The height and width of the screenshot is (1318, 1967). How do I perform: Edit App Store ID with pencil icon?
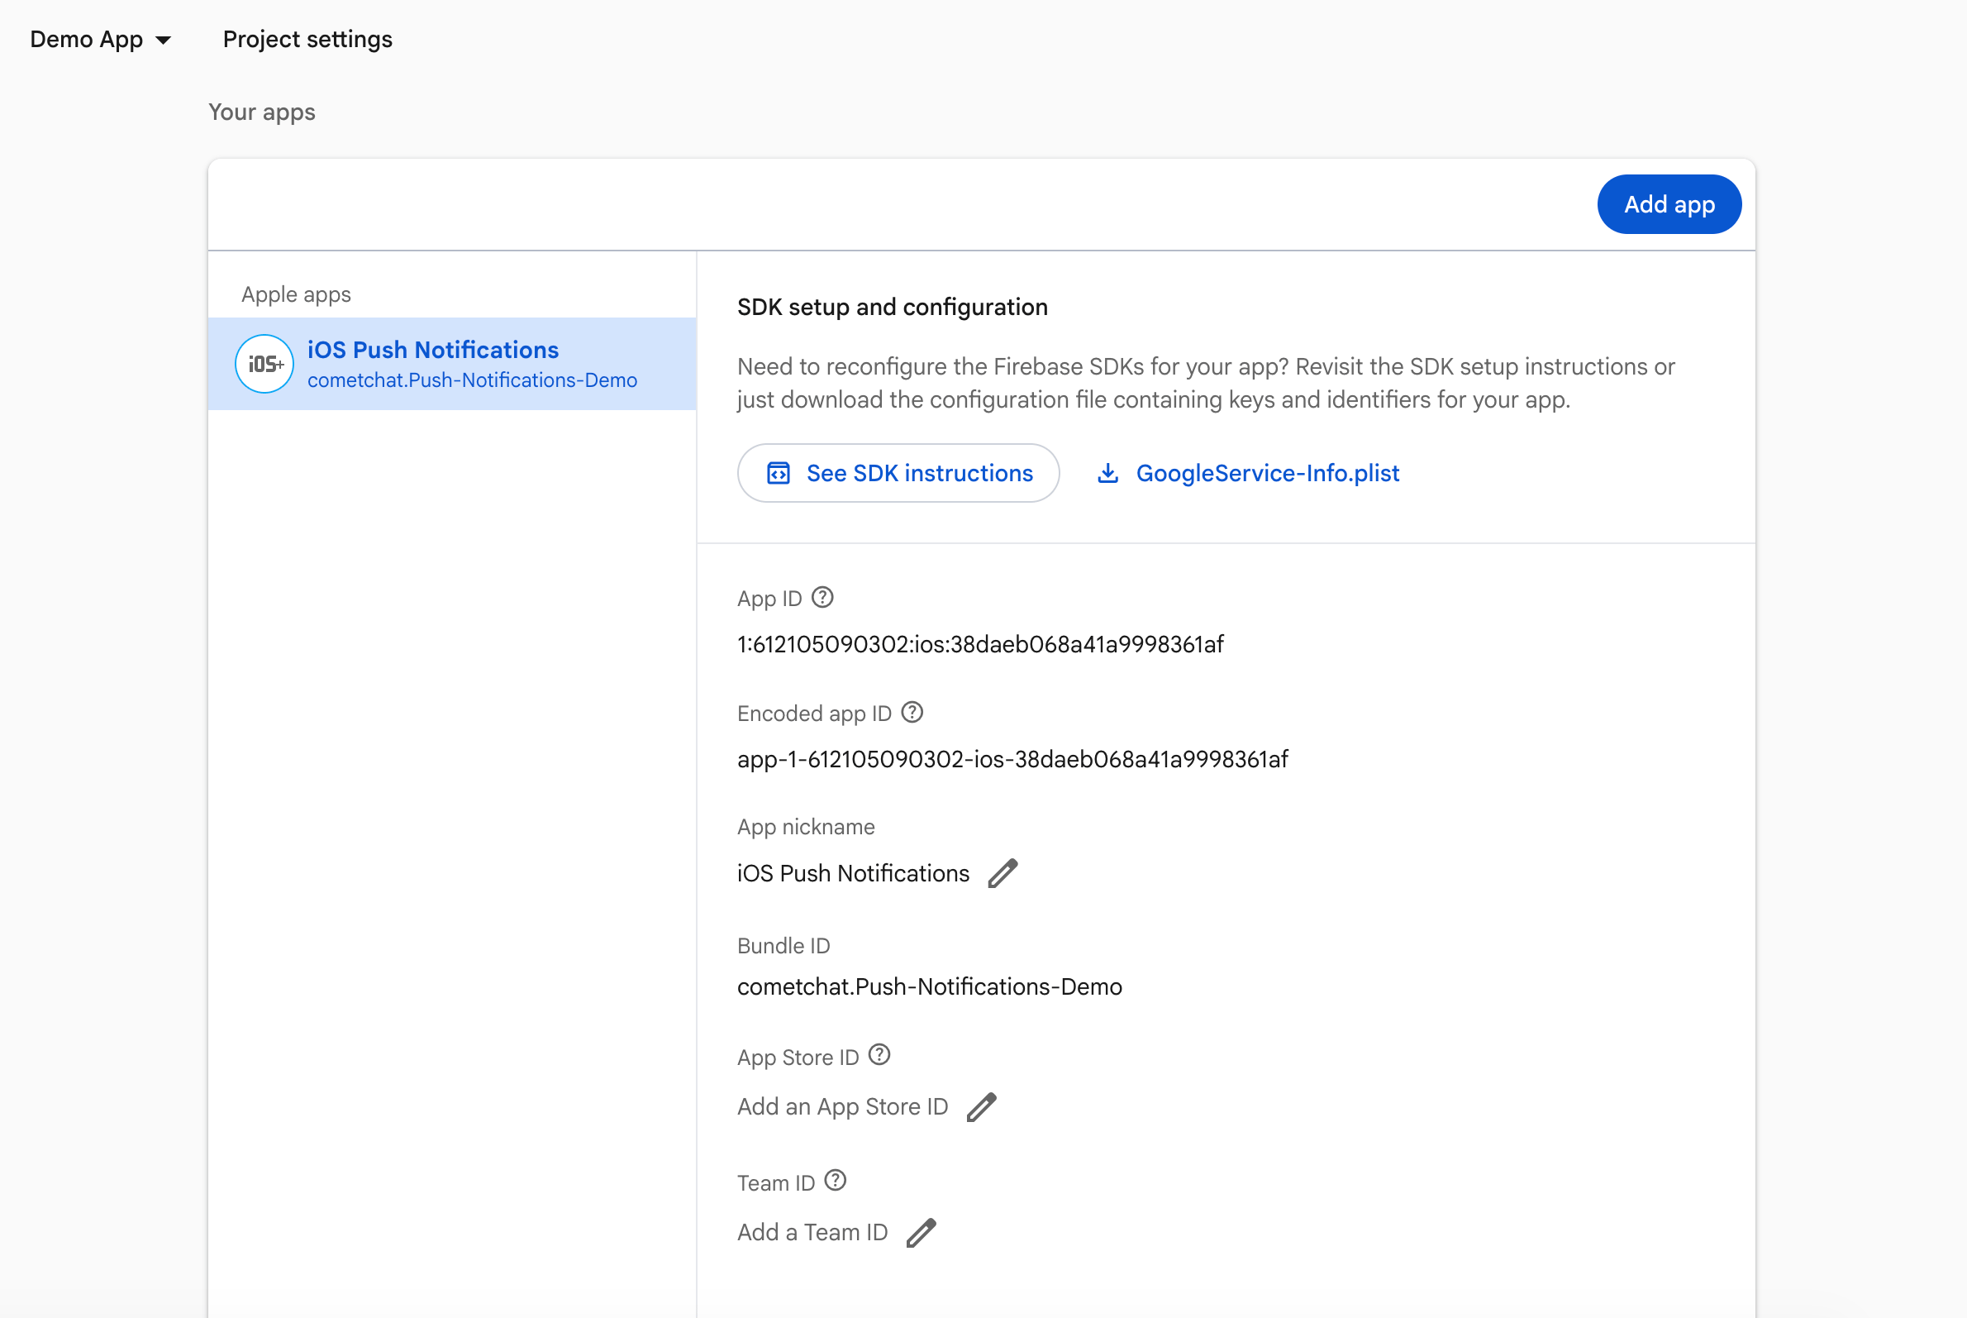tap(981, 1107)
